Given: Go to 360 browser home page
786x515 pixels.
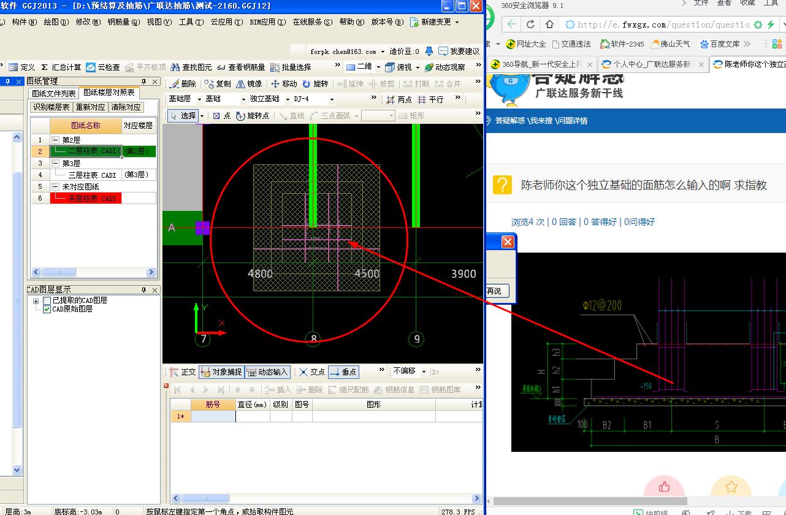Looking at the screenshot, I should [x=549, y=25].
